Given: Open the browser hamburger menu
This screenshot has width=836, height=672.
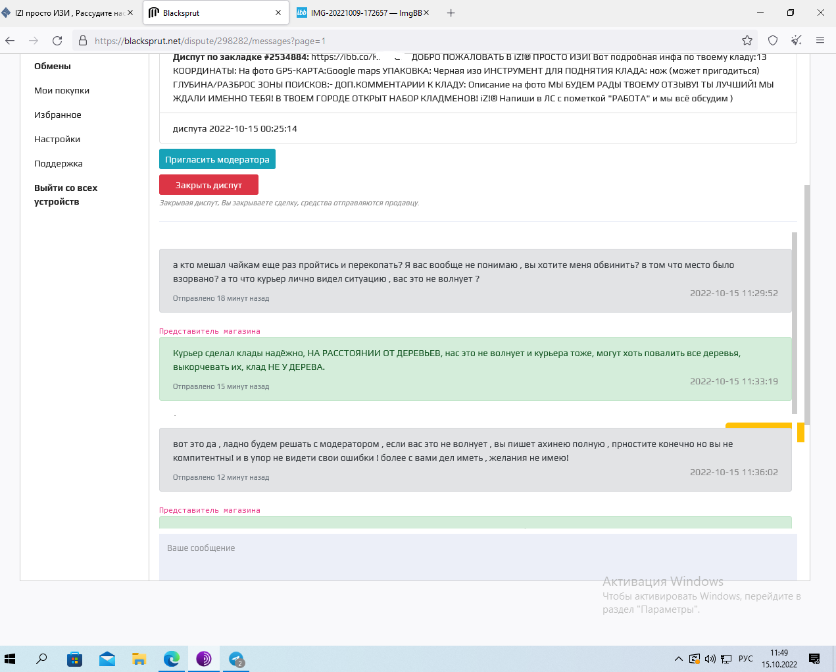Looking at the screenshot, I should tap(820, 40).
